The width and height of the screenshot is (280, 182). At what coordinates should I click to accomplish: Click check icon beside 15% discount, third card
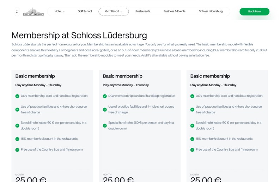(192, 139)
